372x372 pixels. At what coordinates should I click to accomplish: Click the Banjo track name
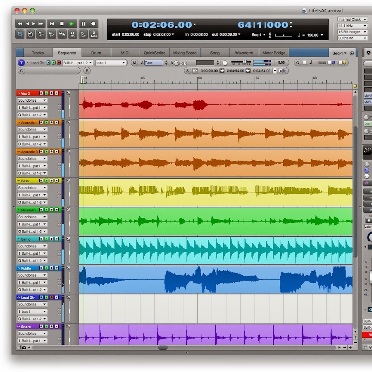pos(26,239)
